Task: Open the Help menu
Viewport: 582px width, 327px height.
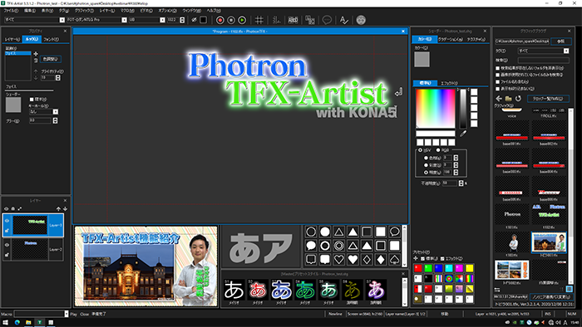Action: (x=214, y=11)
